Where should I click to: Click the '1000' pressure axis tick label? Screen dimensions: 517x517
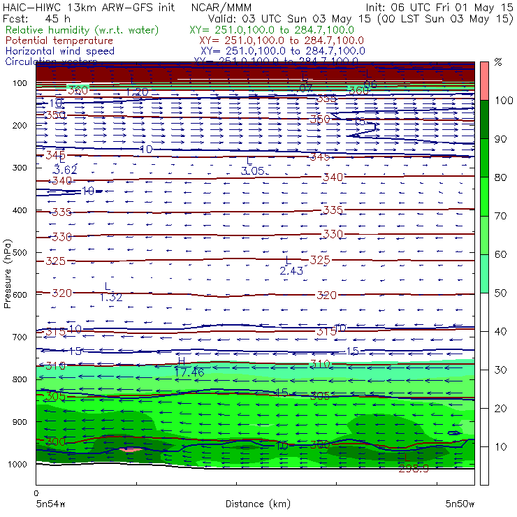(x=19, y=464)
